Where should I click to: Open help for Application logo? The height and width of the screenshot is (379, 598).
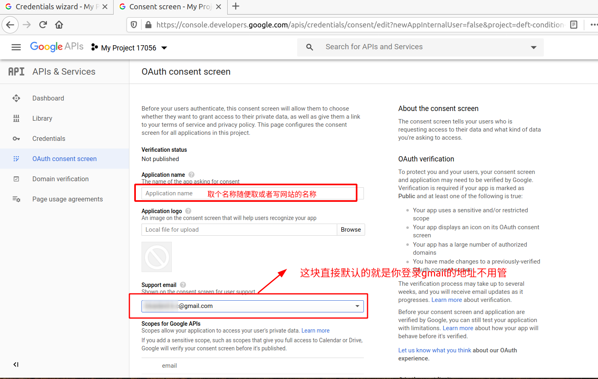[188, 211]
